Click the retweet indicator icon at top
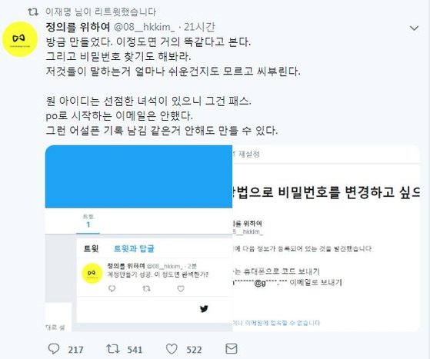Image resolution: width=430 pixels, height=359 pixels. (x=33, y=12)
